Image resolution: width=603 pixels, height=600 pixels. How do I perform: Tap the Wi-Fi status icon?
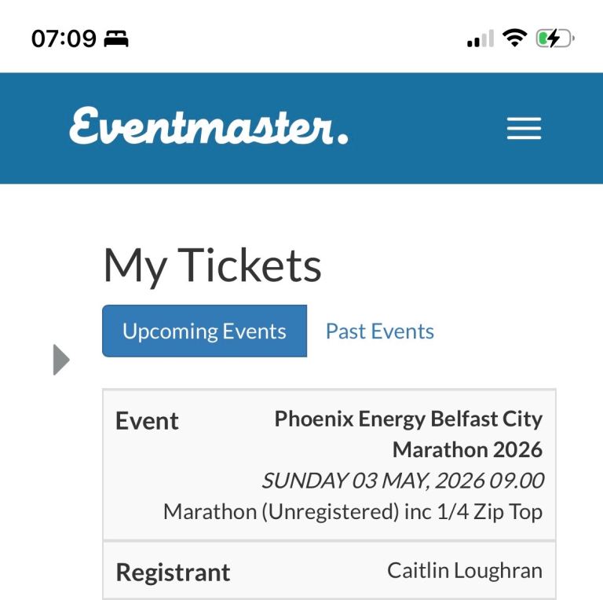[515, 38]
